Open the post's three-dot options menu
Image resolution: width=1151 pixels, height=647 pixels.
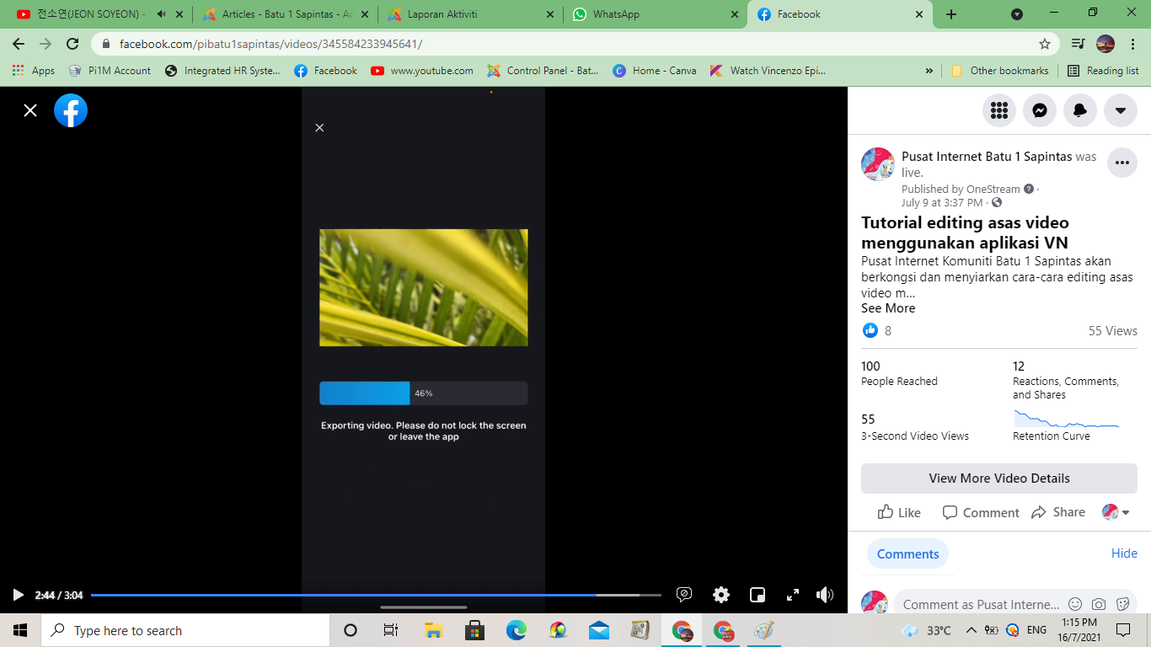[x=1122, y=163]
